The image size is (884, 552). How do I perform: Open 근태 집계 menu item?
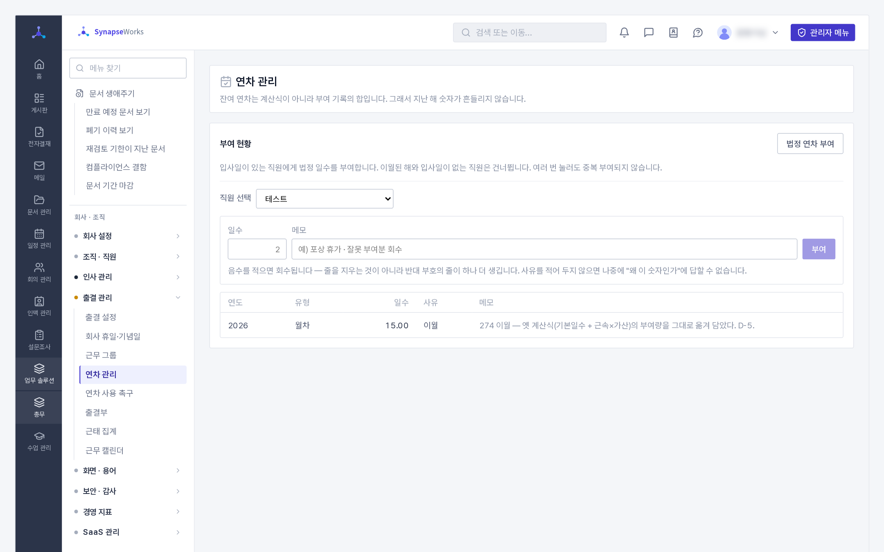133,431
